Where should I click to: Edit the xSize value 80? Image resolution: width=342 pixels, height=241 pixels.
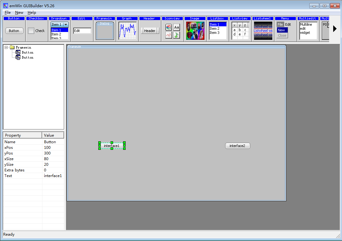[x=53, y=159]
